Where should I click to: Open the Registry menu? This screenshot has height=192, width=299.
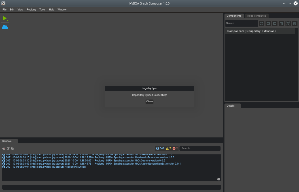tap(31, 10)
